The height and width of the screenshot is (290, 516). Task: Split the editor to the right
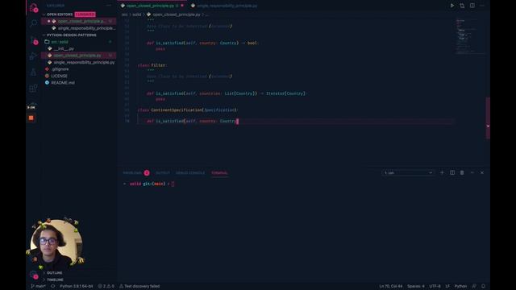click(472, 6)
